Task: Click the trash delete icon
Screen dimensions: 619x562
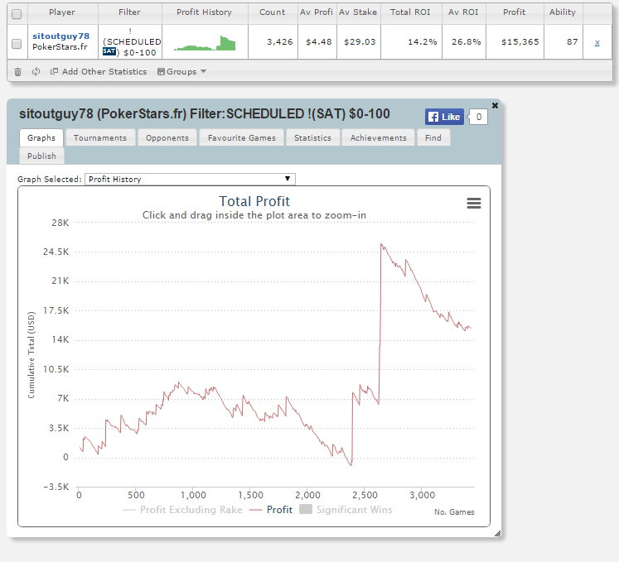Action: point(17,72)
